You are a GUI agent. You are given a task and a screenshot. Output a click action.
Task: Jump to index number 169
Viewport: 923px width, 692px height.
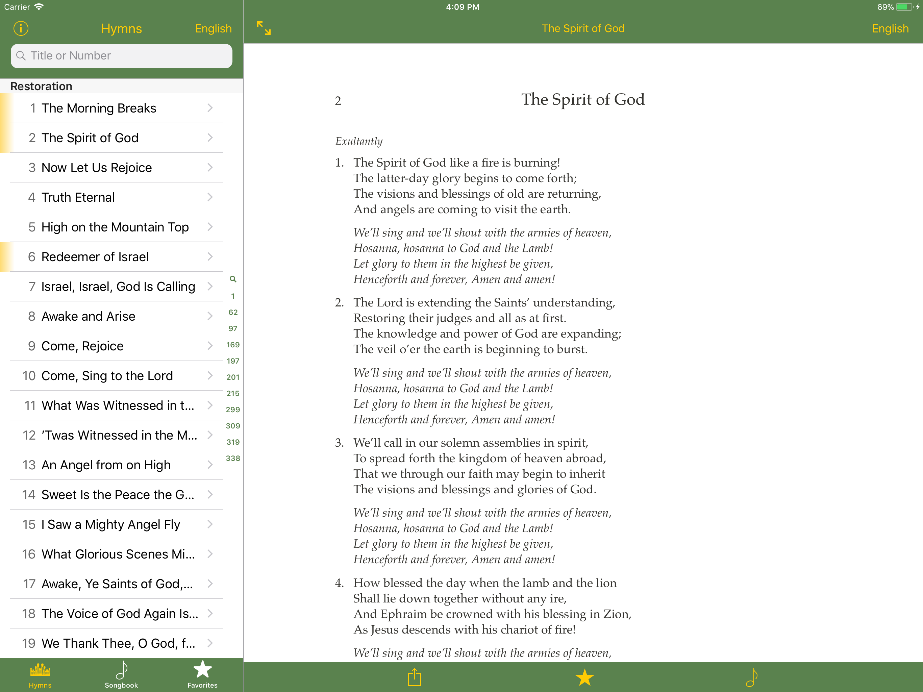tap(233, 345)
